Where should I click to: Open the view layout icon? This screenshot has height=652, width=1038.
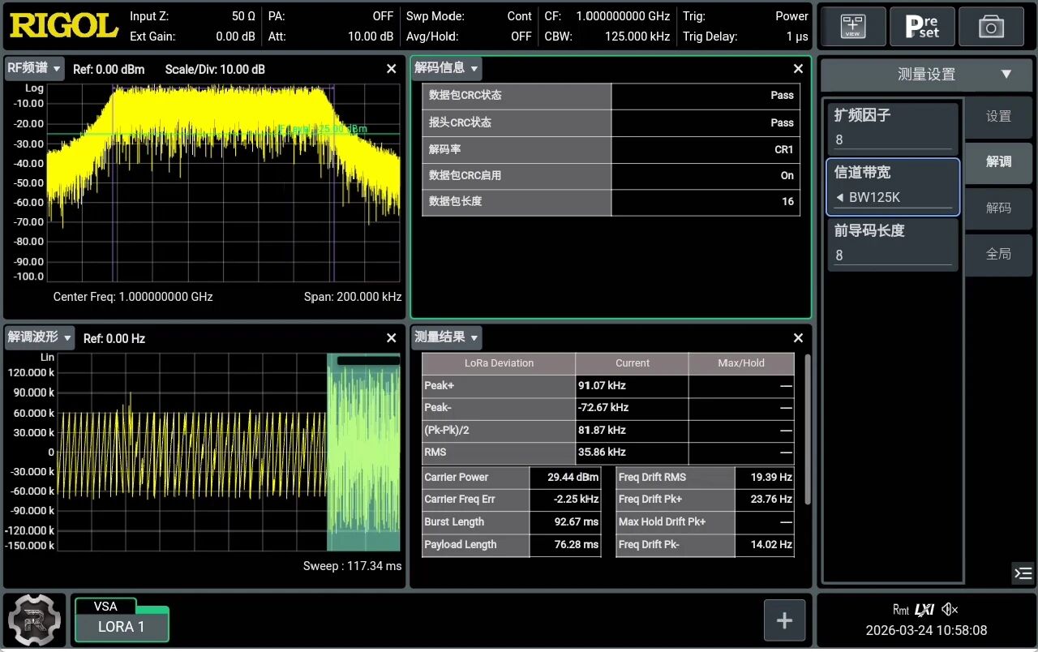[852, 26]
